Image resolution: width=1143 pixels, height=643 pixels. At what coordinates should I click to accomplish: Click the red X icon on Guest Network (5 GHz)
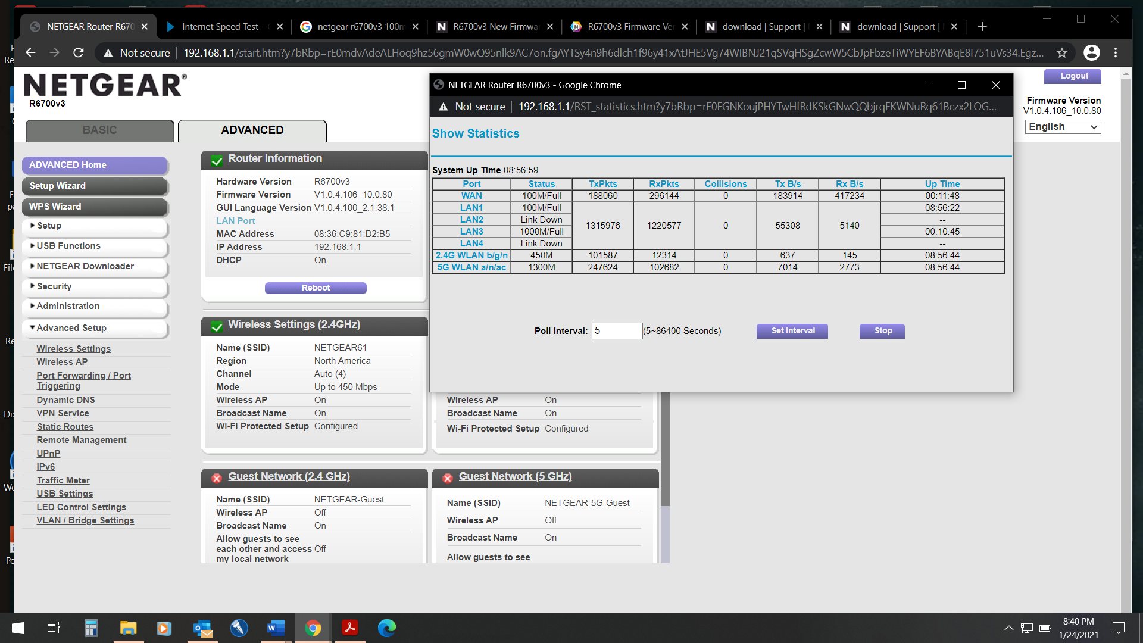448,478
